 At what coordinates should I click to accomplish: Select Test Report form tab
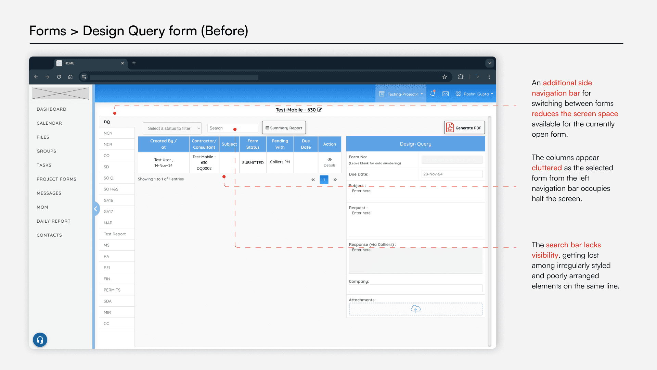click(117, 234)
